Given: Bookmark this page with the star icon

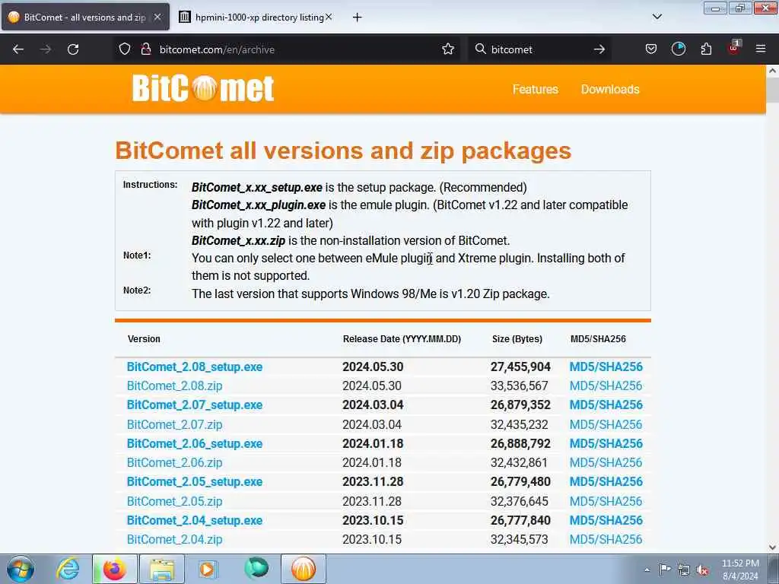Looking at the screenshot, I should 447,49.
